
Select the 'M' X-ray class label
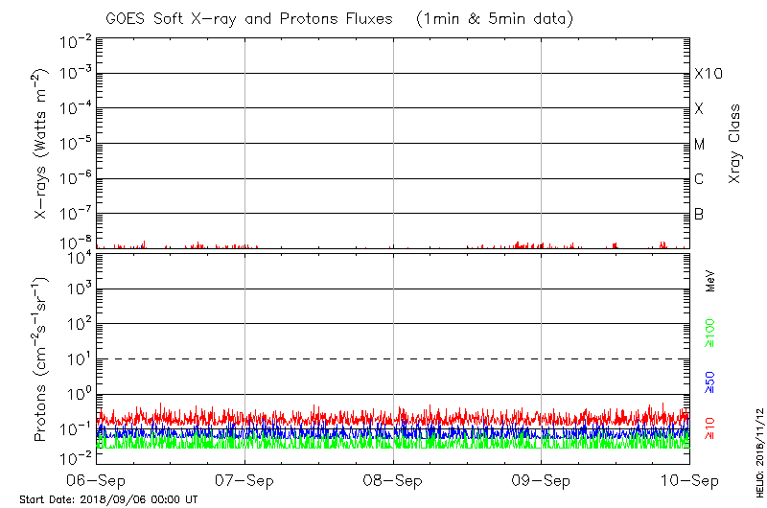[700, 145]
